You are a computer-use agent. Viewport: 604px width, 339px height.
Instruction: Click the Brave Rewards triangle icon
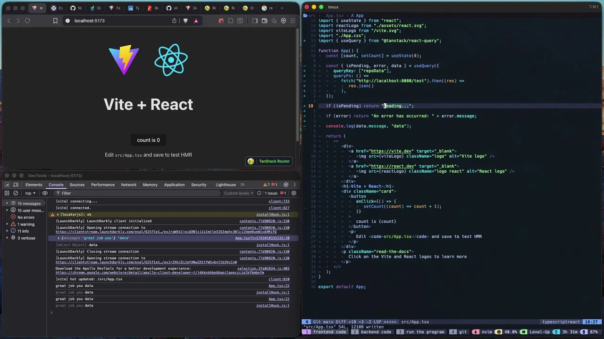click(x=196, y=21)
